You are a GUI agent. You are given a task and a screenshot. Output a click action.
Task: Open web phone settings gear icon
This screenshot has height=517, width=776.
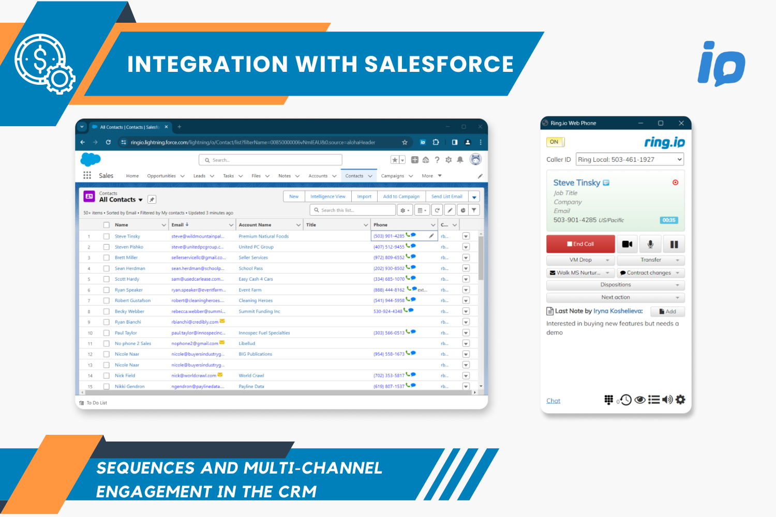680,400
